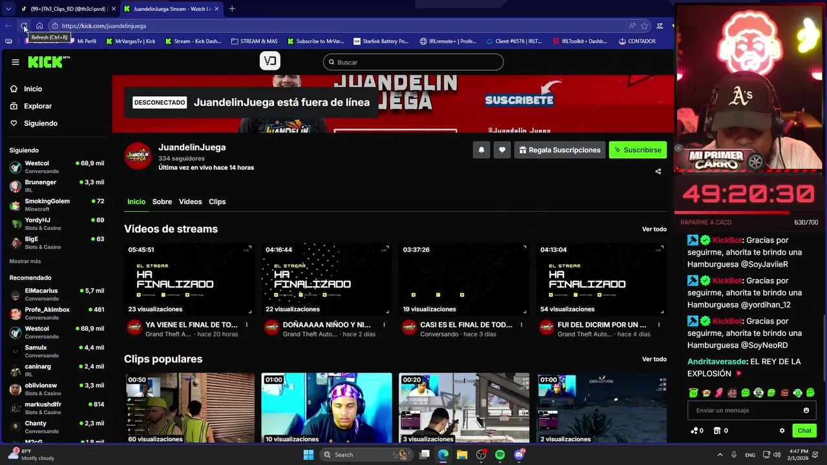Expand Mostrar más in followed channels
Viewport: 827px width, 465px height.
[25, 262]
